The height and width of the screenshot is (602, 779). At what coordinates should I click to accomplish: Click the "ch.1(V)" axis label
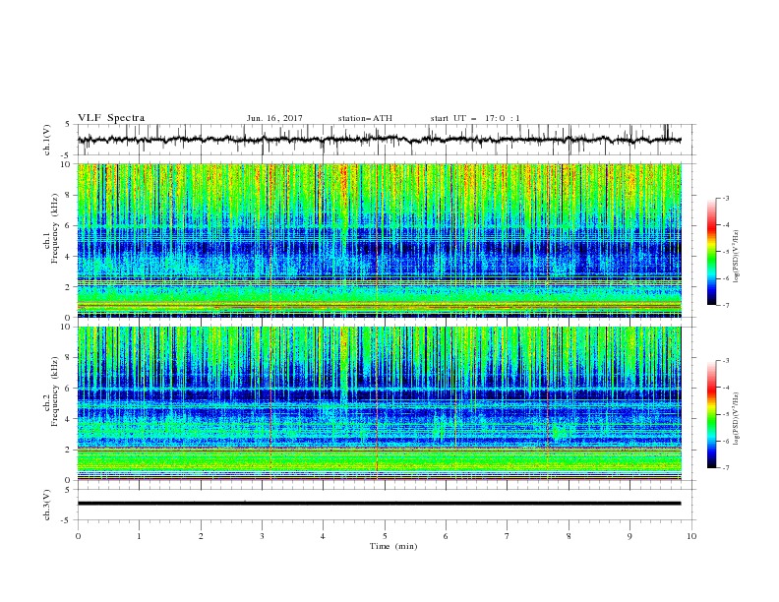47,140
